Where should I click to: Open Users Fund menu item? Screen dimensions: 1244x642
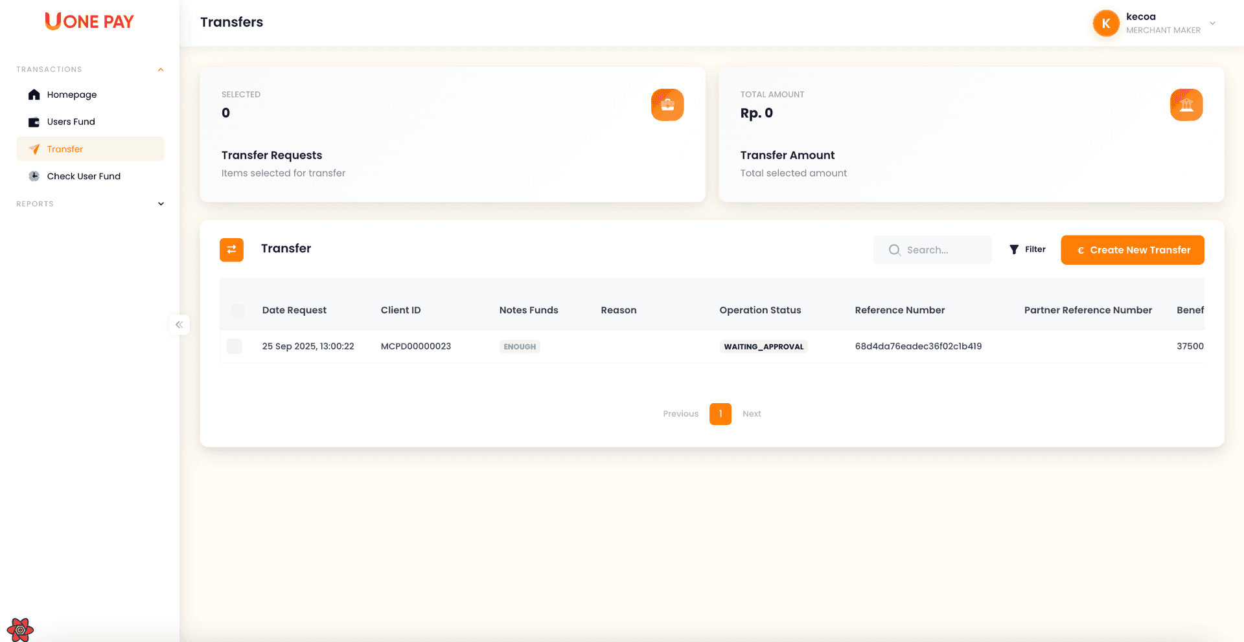click(71, 122)
